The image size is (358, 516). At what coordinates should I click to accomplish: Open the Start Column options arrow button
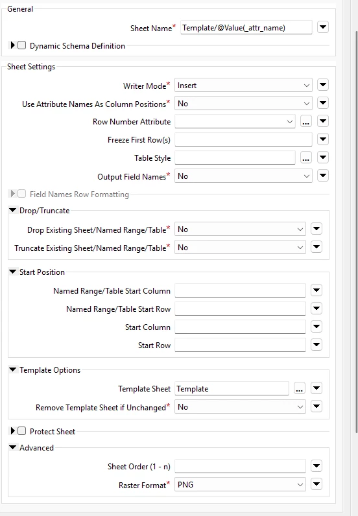click(316, 327)
